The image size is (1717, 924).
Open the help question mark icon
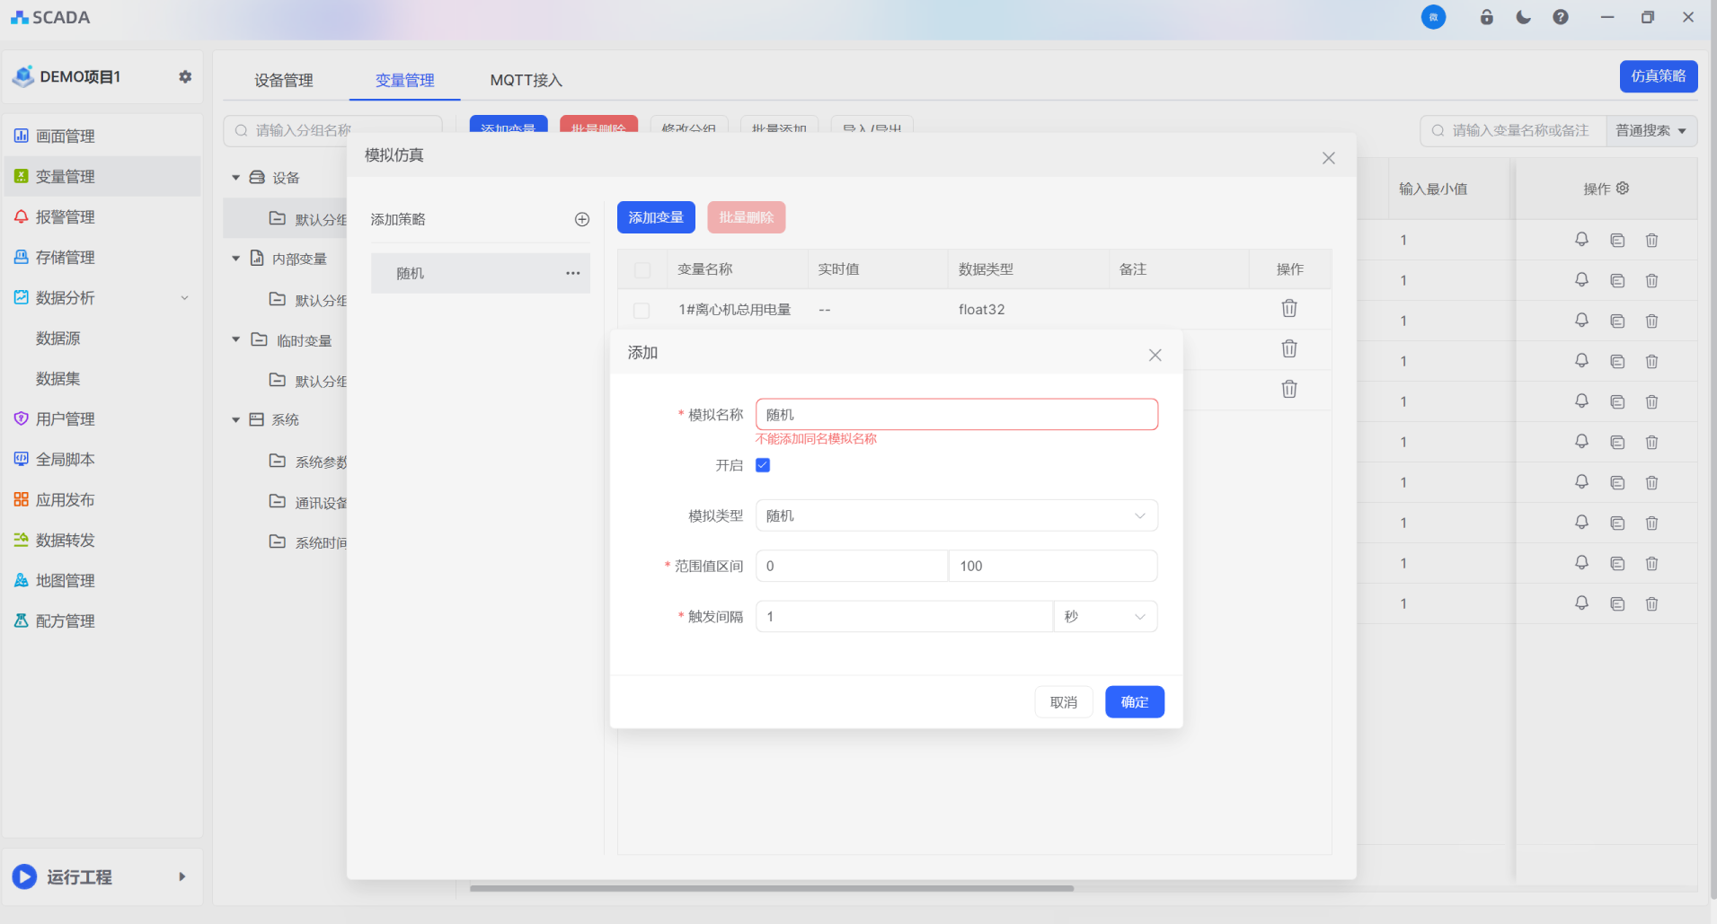(x=1561, y=17)
